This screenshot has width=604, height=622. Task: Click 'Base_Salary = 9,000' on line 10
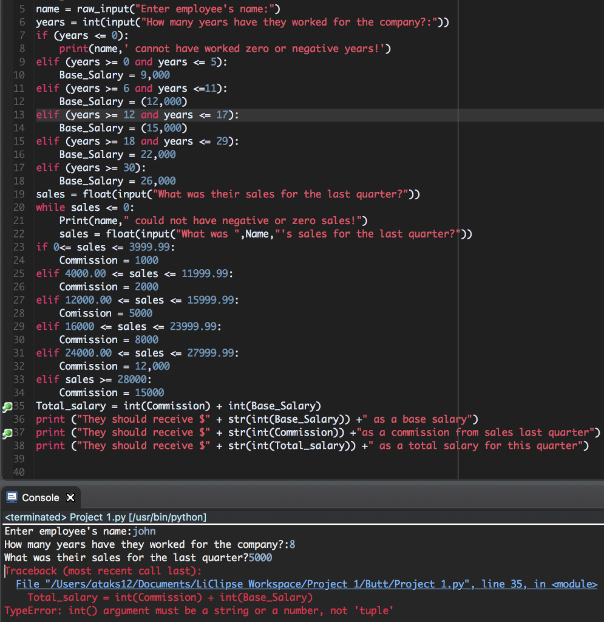point(115,75)
